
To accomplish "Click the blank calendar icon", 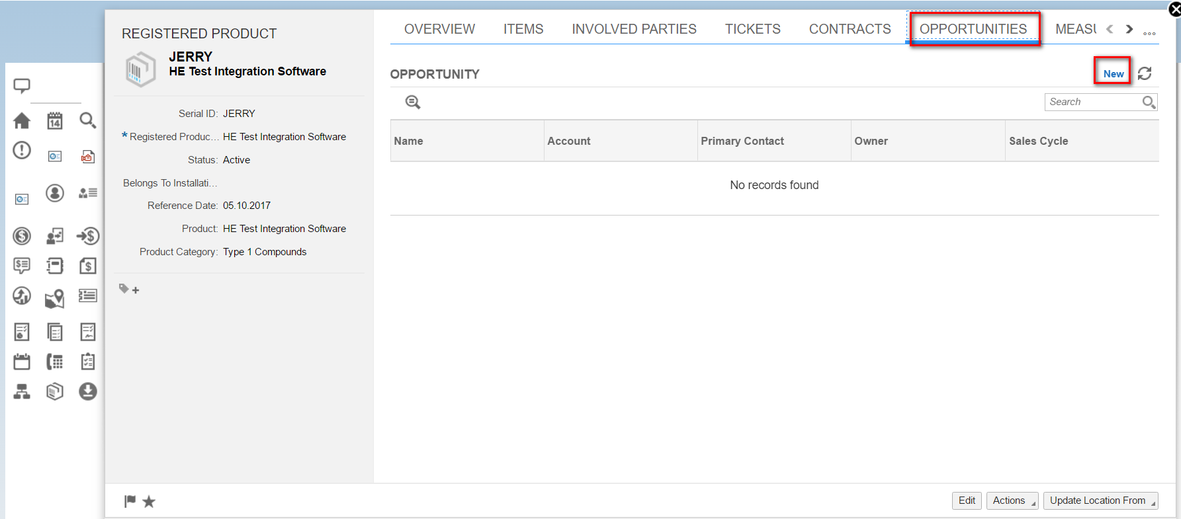I will point(22,362).
